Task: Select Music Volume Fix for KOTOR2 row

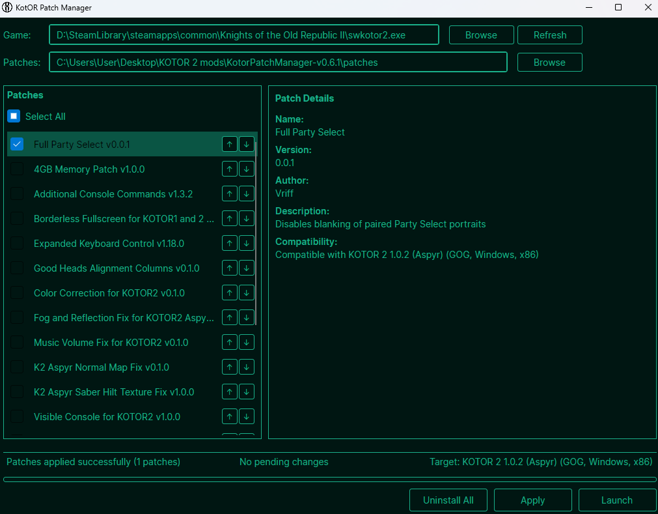Action: [x=132, y=342]
